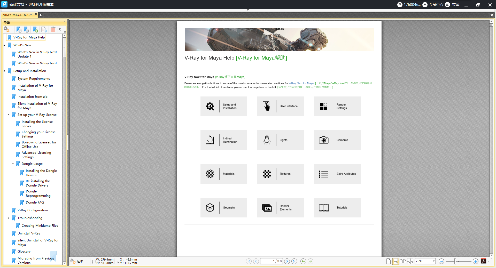Open the user account 1760046...
Viewport: 496px width, 268px height.
[x=409, y=5]
